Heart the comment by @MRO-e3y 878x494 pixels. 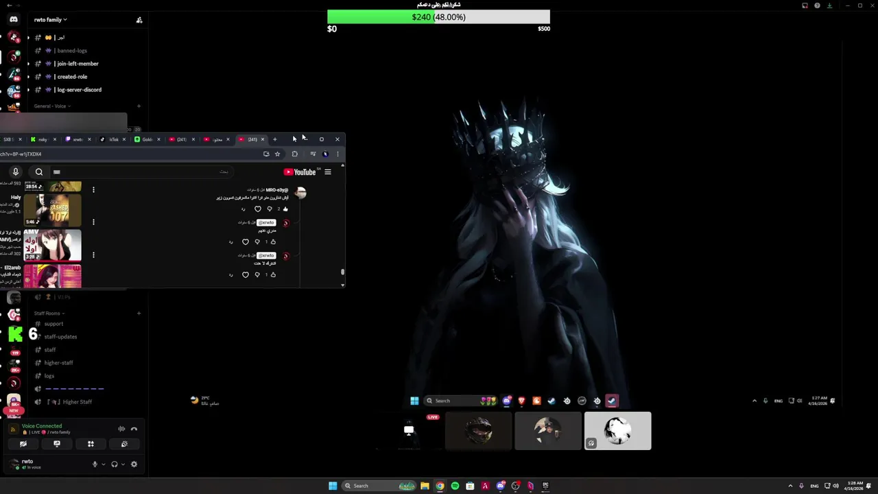tap(258, 209)
